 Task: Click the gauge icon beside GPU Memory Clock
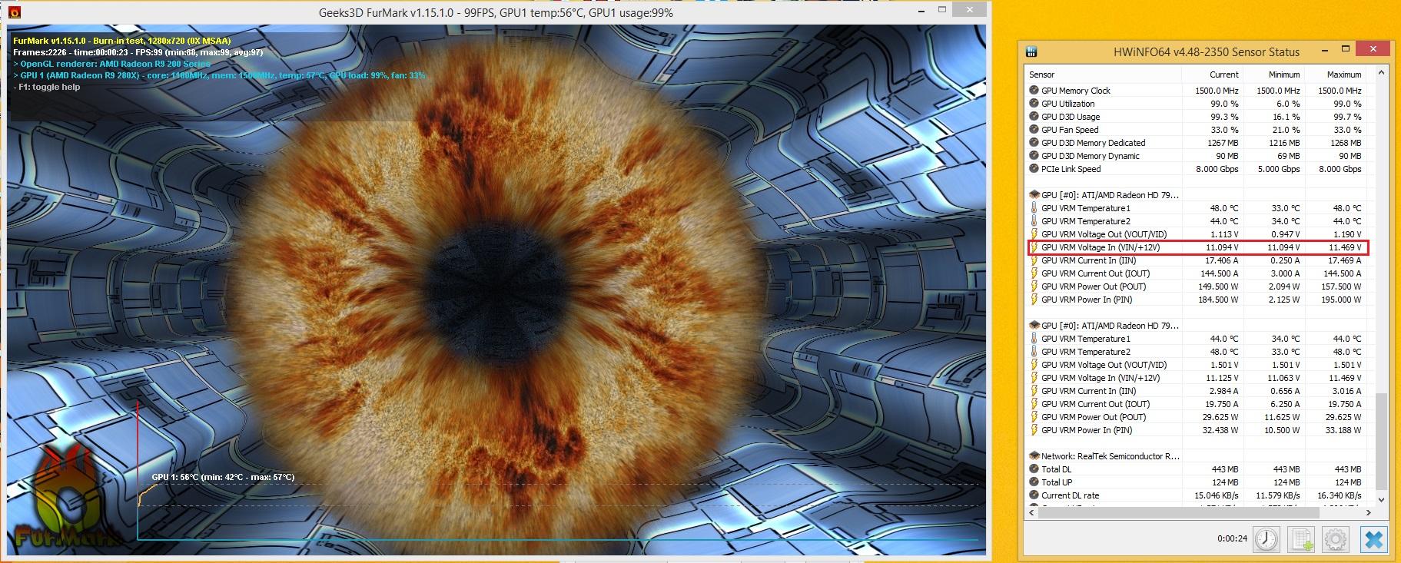click(x=1034, y=91)
